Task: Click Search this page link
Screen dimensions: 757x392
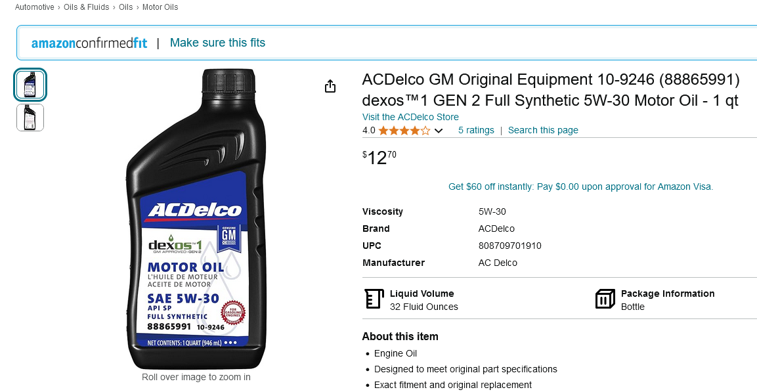Action: click(x=543, y=131)
